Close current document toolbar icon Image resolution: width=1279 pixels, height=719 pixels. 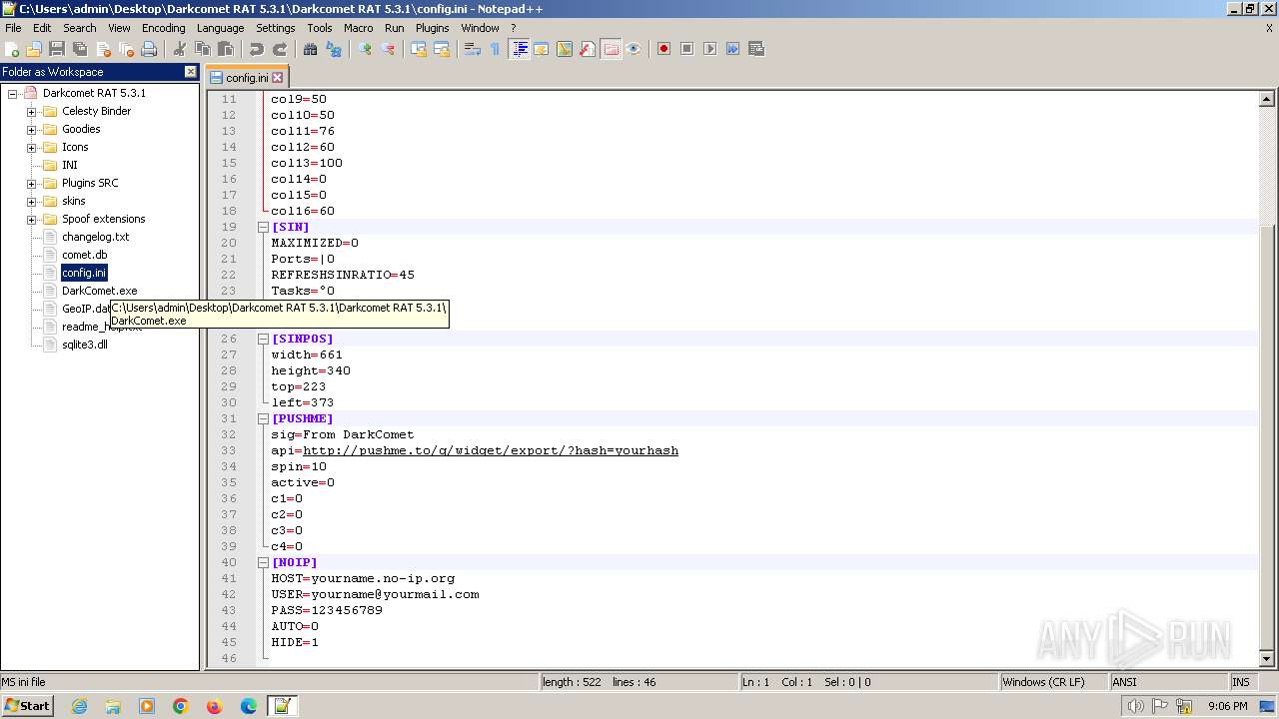104,49
